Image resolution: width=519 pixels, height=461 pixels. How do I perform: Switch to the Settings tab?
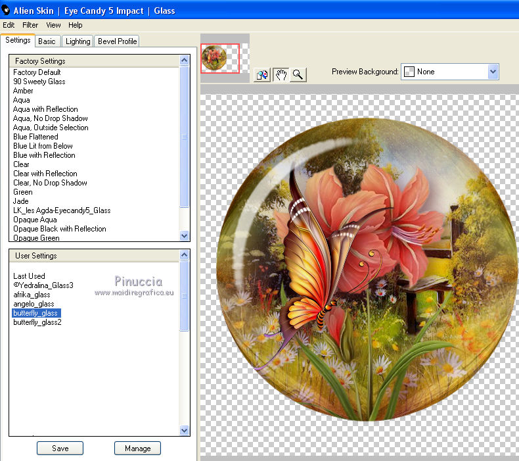pyautogui.click(x=18, y=40)
